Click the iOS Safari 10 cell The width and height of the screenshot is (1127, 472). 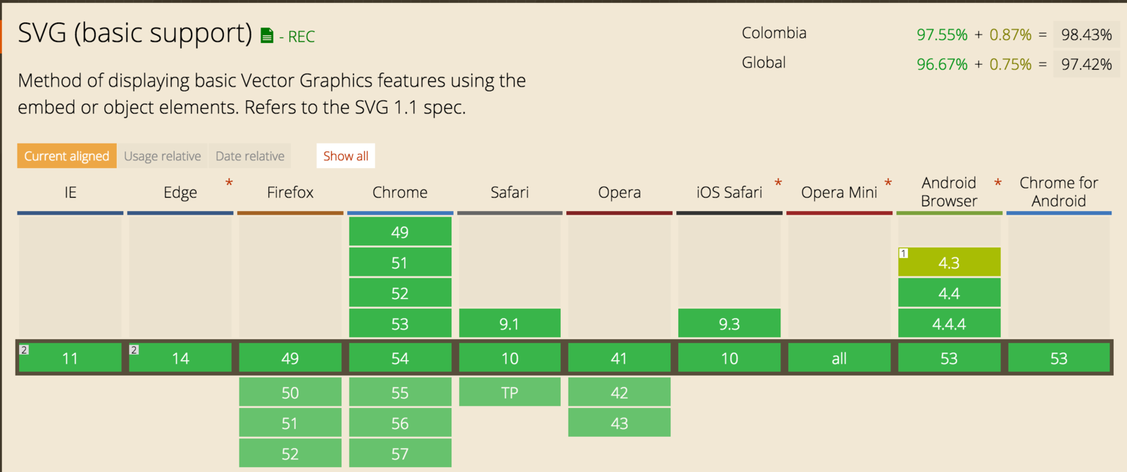point(729,358)
